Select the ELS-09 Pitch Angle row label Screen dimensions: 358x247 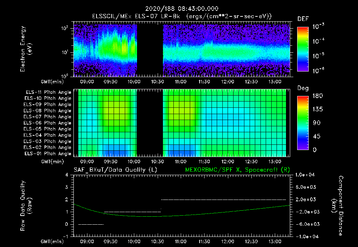pos(48,105)
